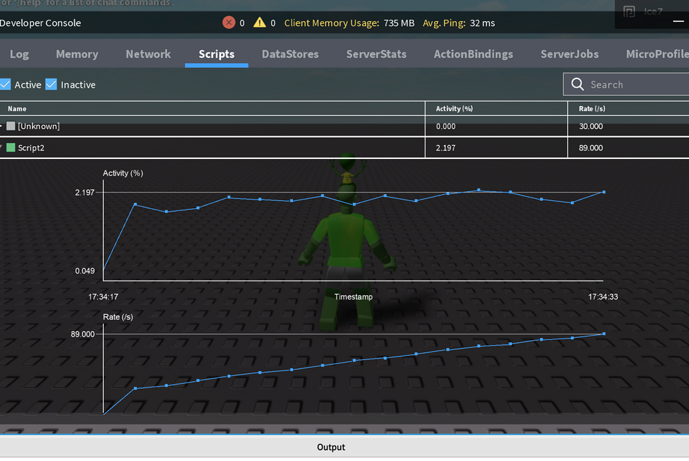
Task: Click the last point on Activity graph
Action: tap(604, 192)
